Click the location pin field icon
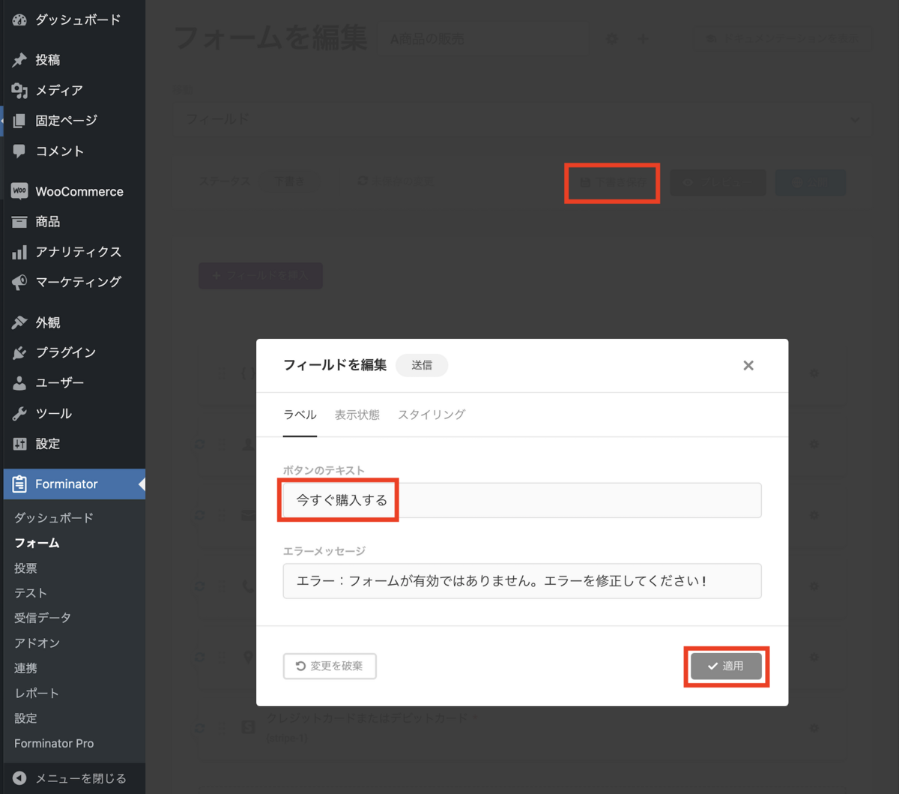899x794 pixels. (x=248, y=657)
